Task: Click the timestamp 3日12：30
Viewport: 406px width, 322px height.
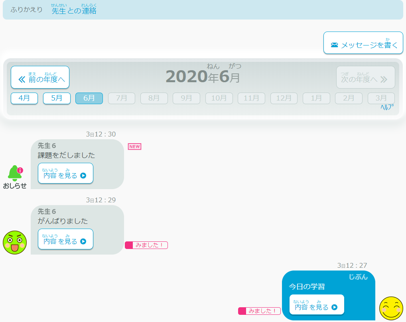Action: click(101, 134)
